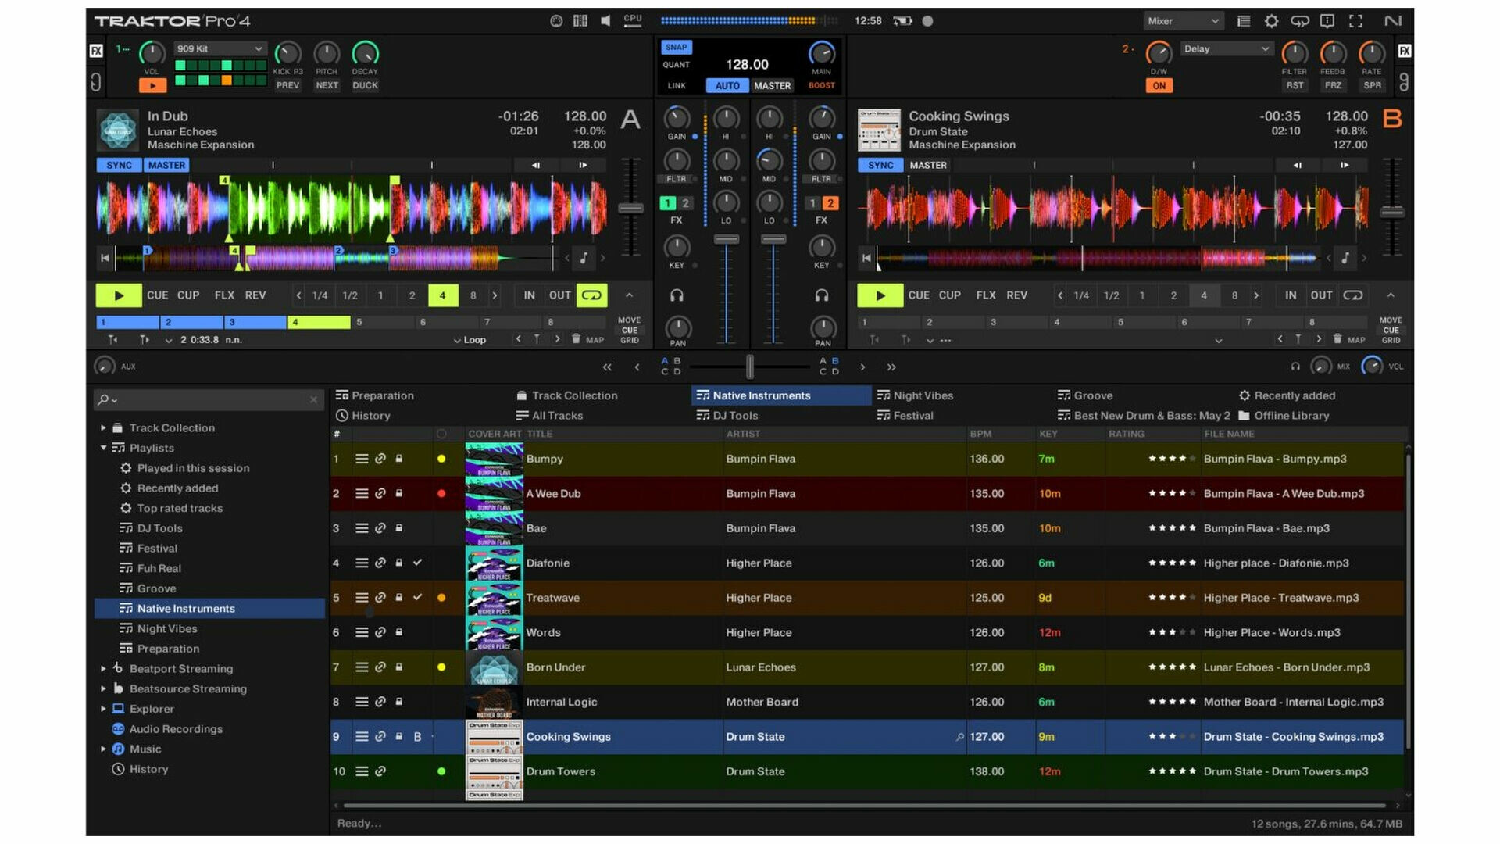Click deck B headphone cue icon
This screenshot has width=1500, height=844.
pyautogui.click(x=822, y=295)
